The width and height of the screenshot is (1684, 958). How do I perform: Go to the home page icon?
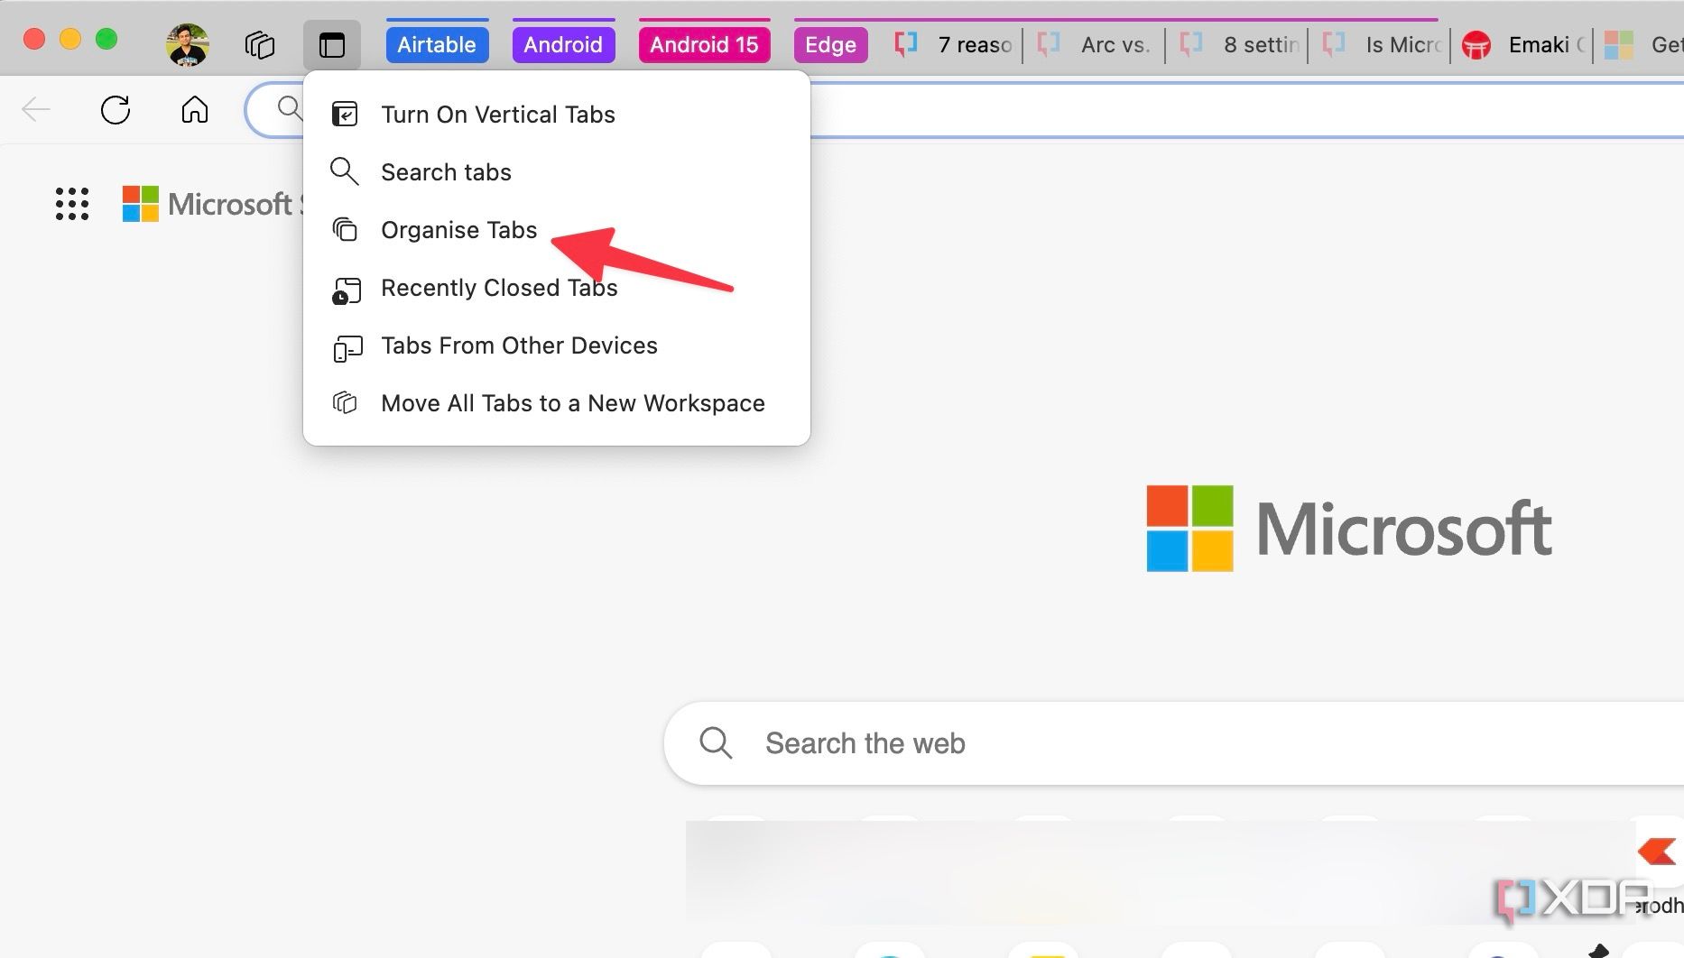point(195,110)
